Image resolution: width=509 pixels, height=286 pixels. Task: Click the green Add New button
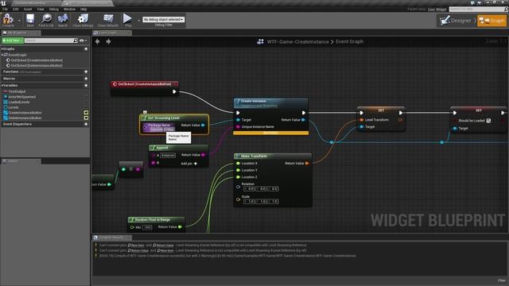pyautogui.click(x=13, y=41)
